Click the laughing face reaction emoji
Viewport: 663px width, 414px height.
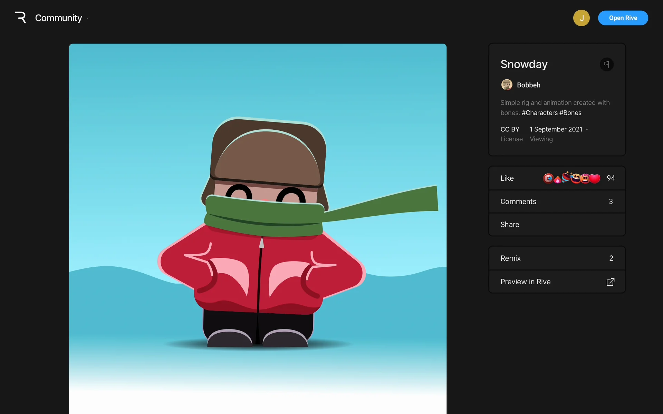(x=575, y=178)
